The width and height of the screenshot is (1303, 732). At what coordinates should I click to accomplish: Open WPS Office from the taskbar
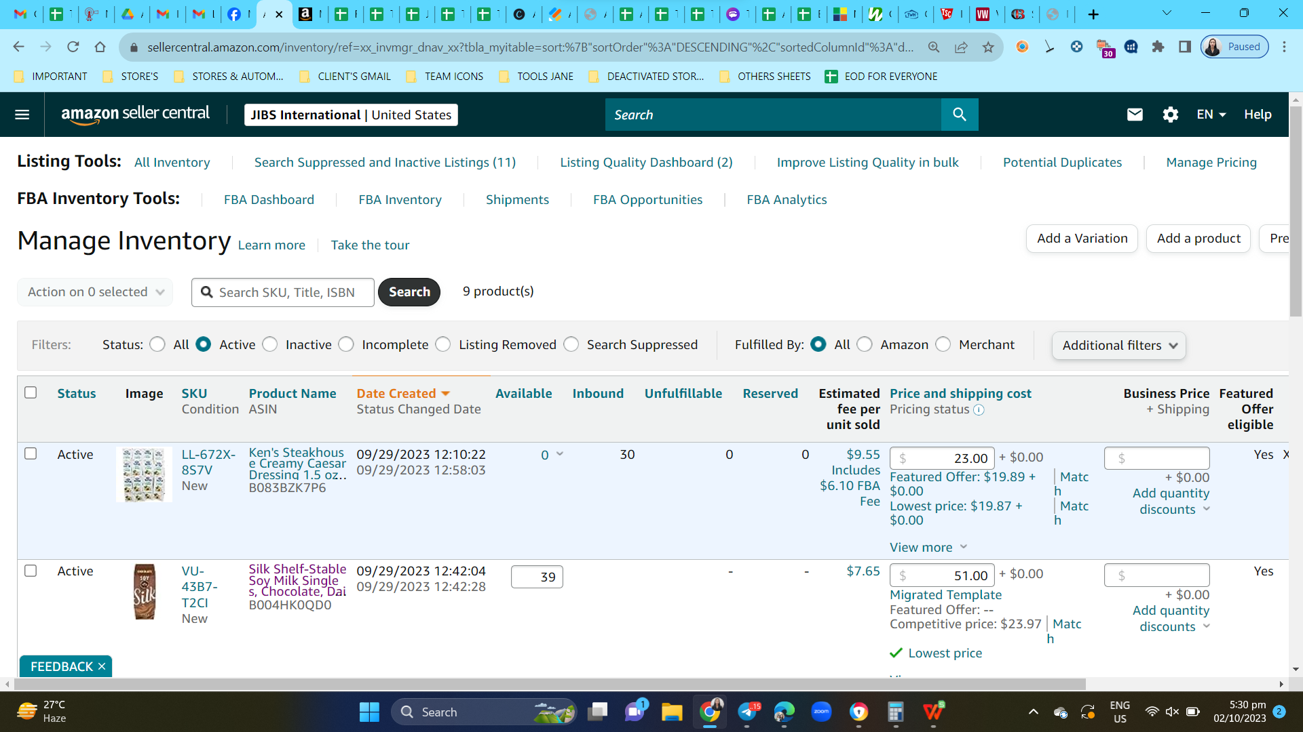coord(933,712)
